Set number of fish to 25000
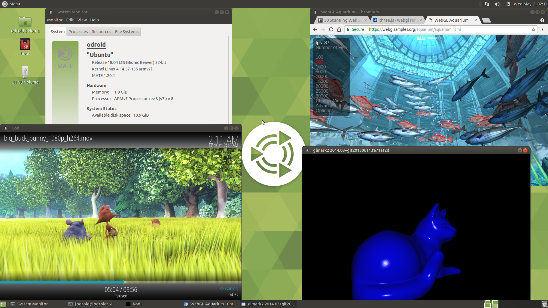This screenshot has height=308, width=548. [x=322, y=91]
